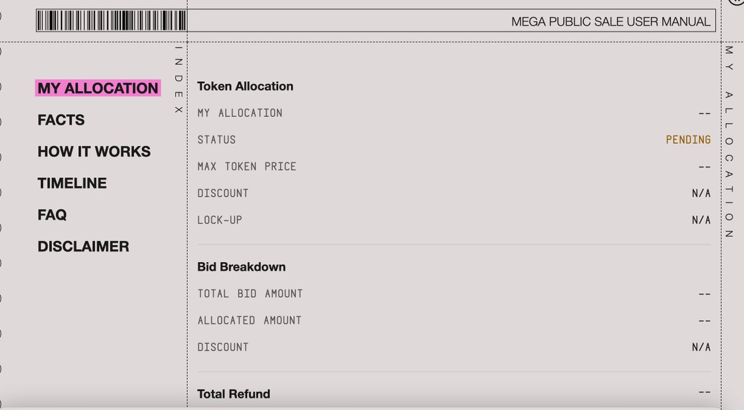Screen dimensions: 744x410
Task: Open the MY ALLOCATION sidebar section
Action: [98, 89]
